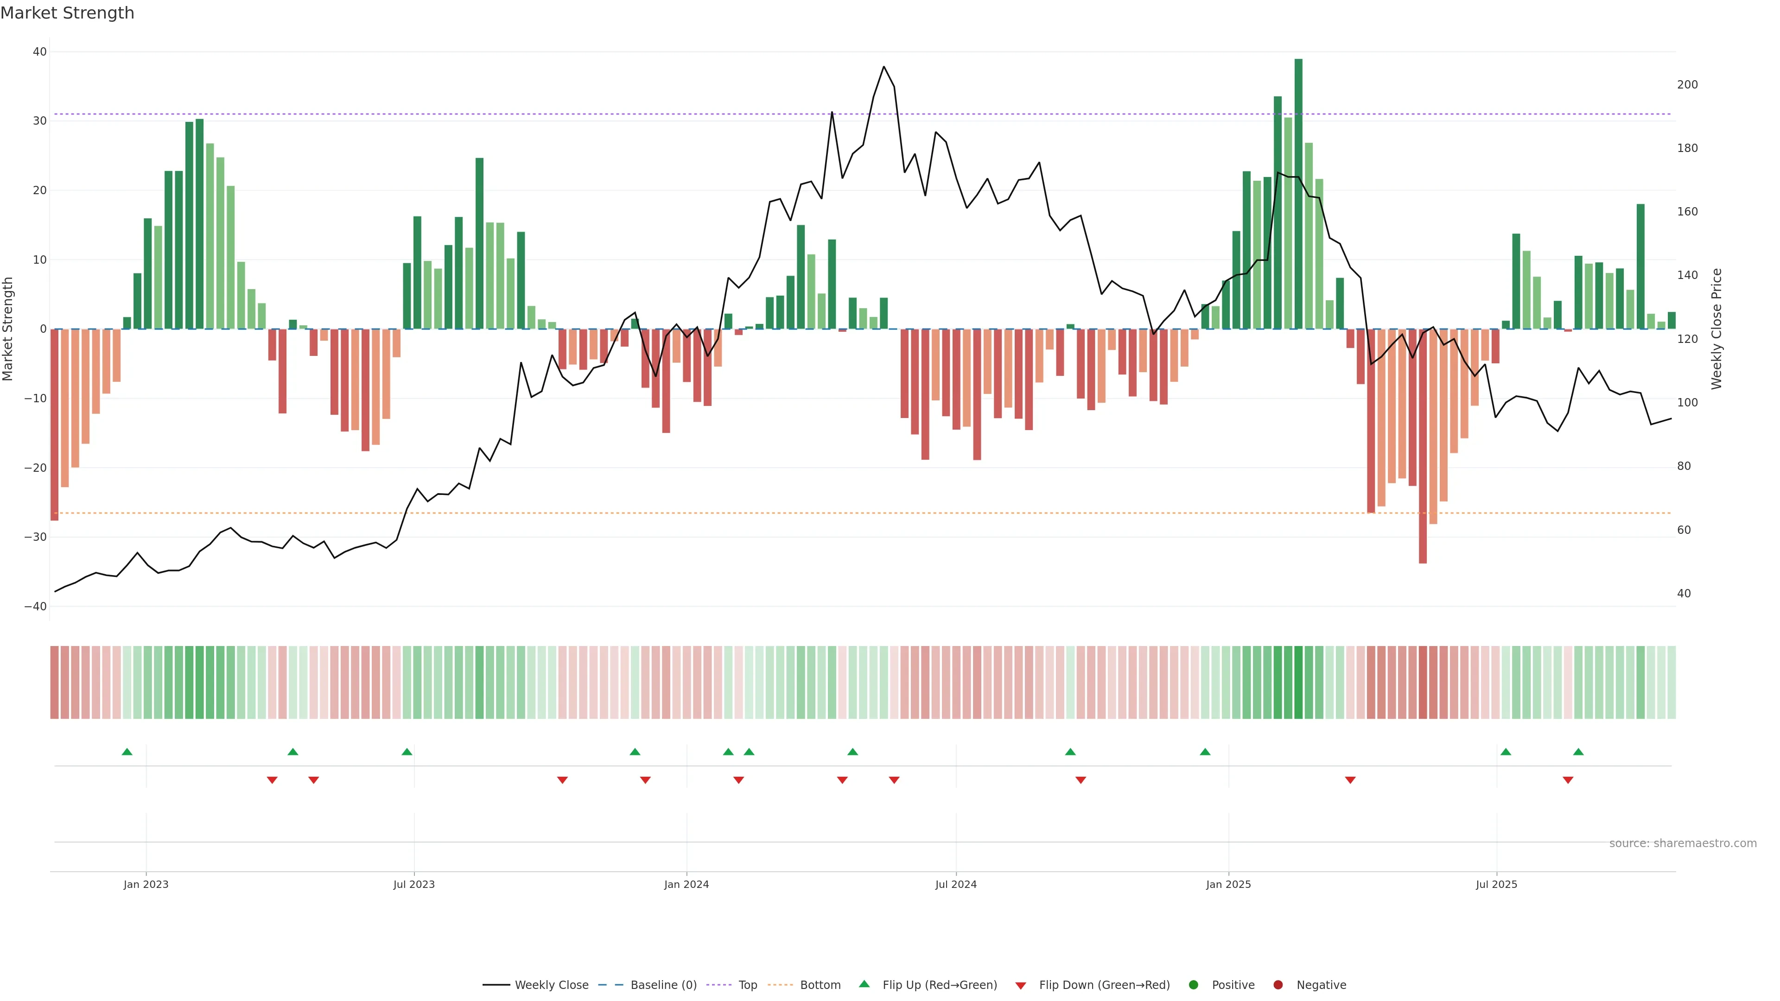Click last red flip-down marker after Jul 2025
Screen dimensions: 1780x1001
tap(1568, 780)
